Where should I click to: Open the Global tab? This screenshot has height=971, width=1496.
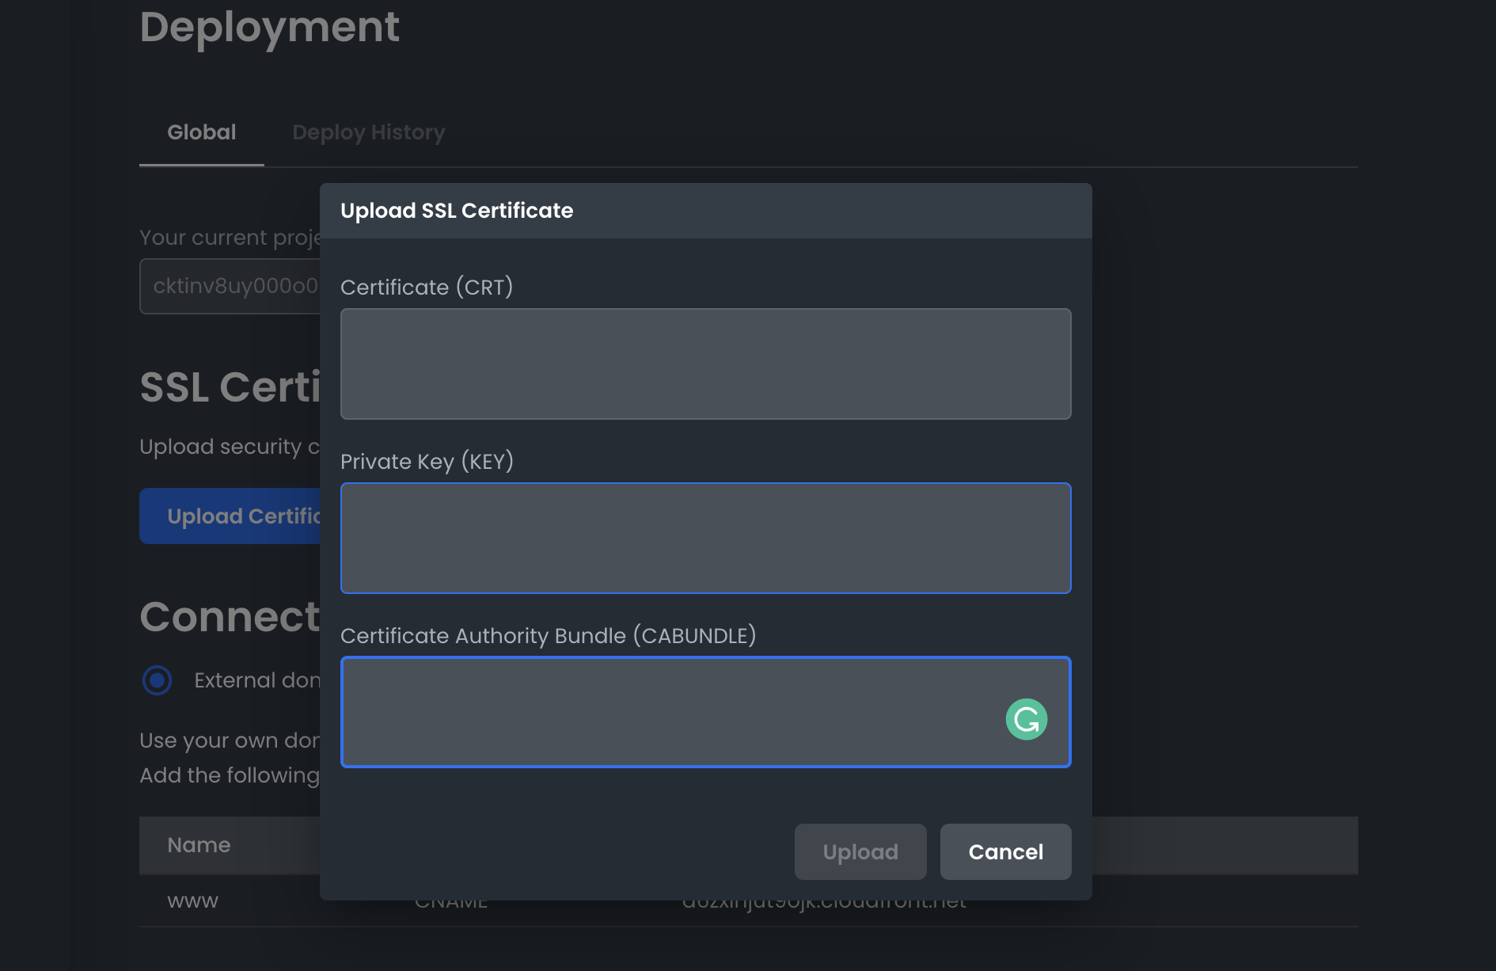pyautogui.click(x=201, y=132)
